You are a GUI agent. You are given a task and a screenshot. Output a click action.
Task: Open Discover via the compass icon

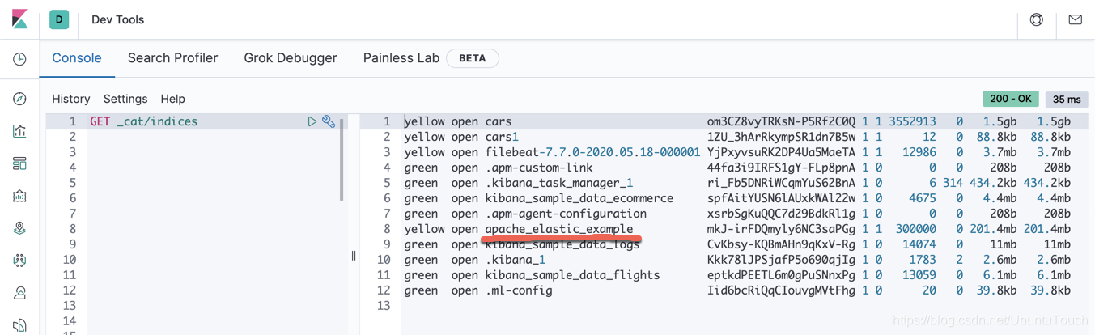click(19, 99)
